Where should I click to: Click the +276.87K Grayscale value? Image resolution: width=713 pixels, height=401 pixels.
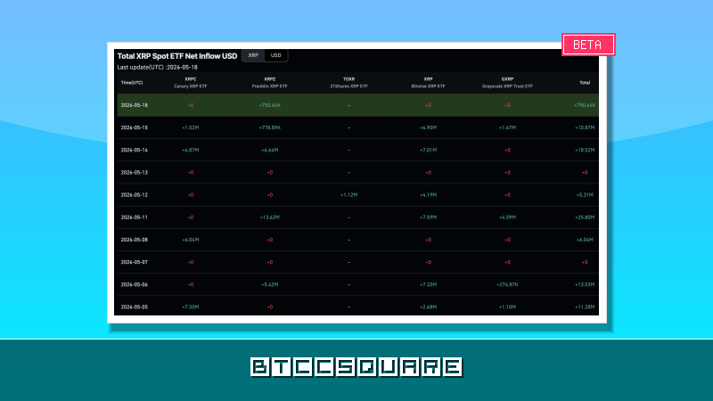pyautogui.click(x=507, y=284)
